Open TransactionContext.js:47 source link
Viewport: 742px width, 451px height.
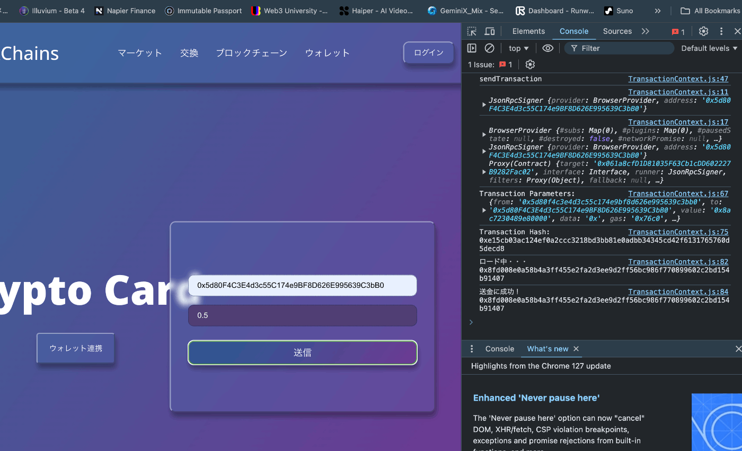point(678,78)
